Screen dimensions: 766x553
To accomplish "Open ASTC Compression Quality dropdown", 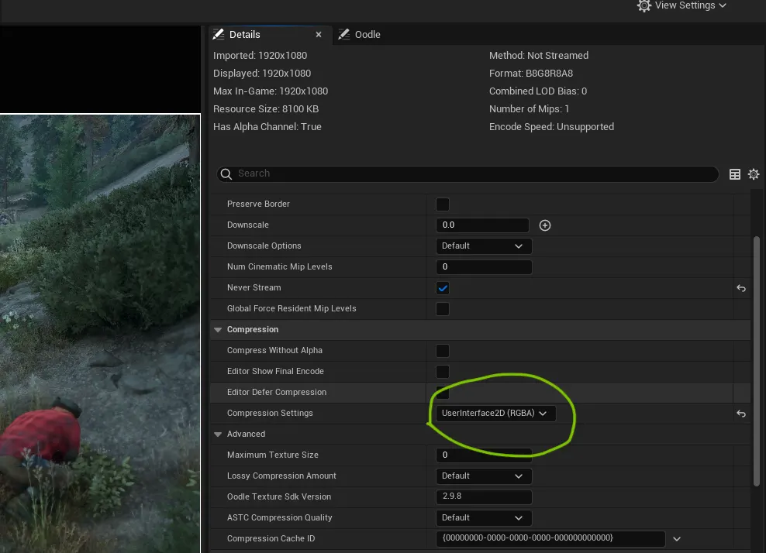I will coord(484,518).
